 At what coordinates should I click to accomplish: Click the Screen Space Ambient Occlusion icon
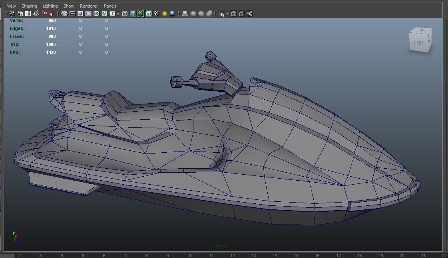click(185, 14)
